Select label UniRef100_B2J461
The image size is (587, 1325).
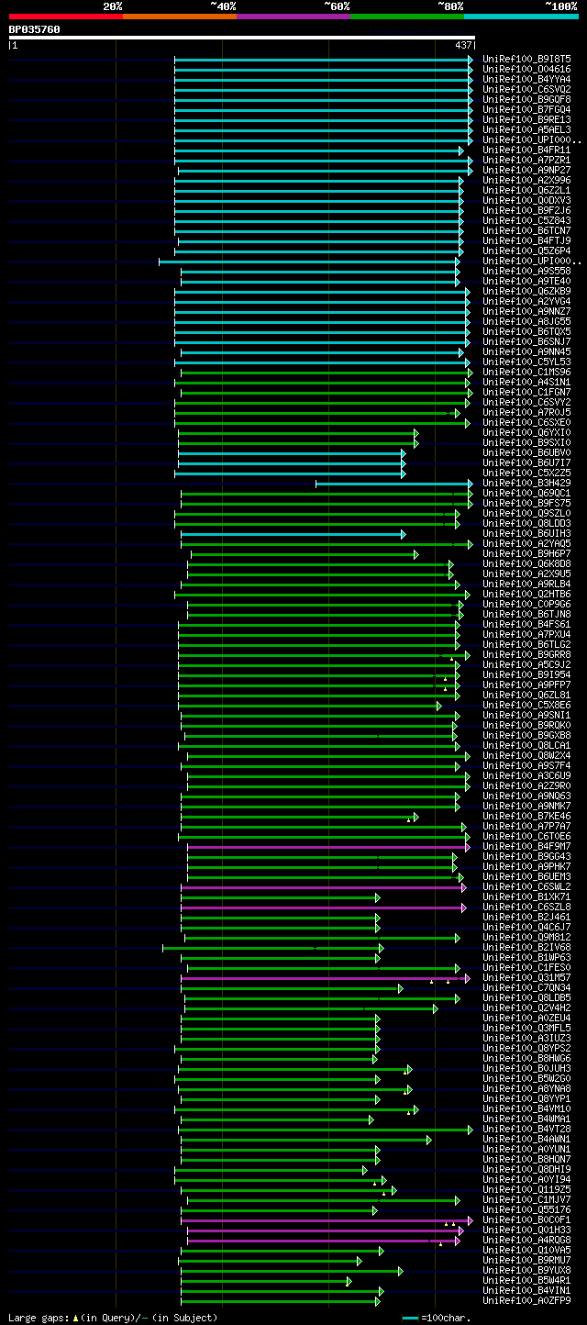(526, 917)
